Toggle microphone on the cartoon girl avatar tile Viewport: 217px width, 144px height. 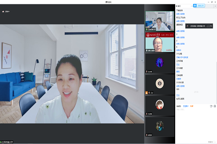tap(147, 114)
